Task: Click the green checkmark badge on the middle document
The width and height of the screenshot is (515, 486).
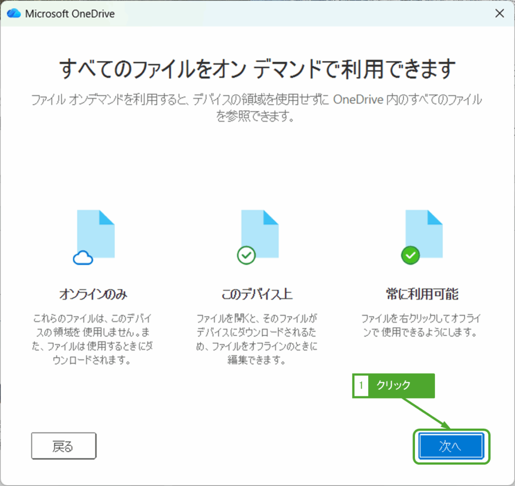Action: tap(246, 256)
